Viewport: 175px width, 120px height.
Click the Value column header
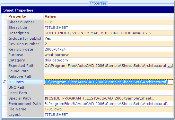(50, 16)
